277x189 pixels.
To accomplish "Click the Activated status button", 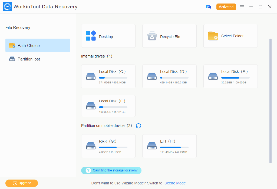I will coord(226,7).
